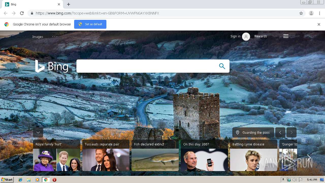The height and width of the screenshot is (183, 325).
Task: Launch the media player taskbar icon
Action: pos(37,180)
